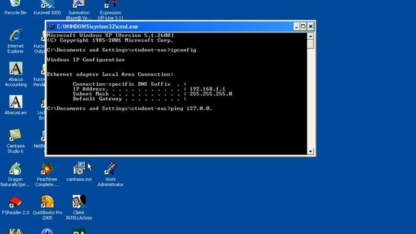Click the 'ping 127.0.0.' command text
This screenshot has height=234, width=416.
click(x=191, y=109)
